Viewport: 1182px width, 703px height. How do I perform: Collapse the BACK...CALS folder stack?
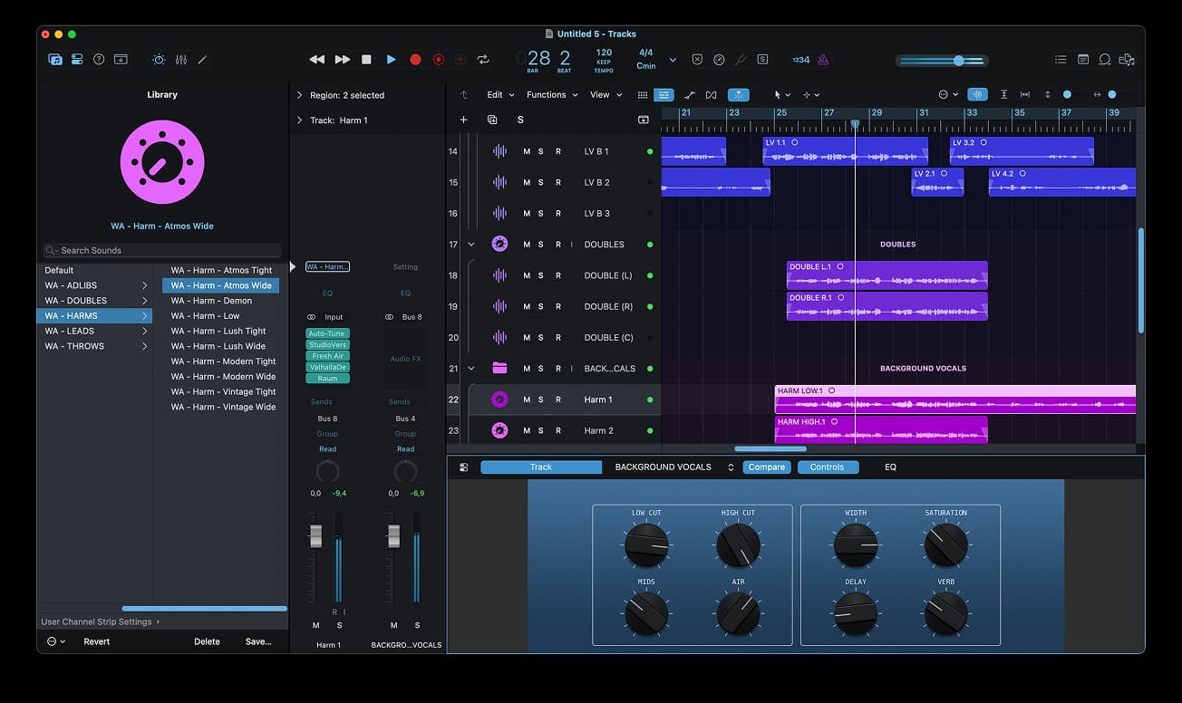471,369
